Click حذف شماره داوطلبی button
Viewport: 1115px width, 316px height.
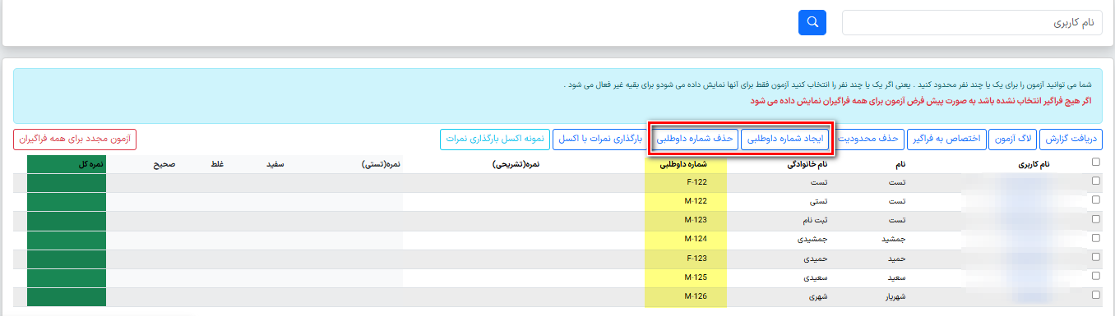[695, 140]
